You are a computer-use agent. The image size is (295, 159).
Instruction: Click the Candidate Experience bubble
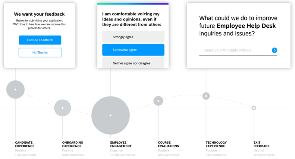pos(15,90)
